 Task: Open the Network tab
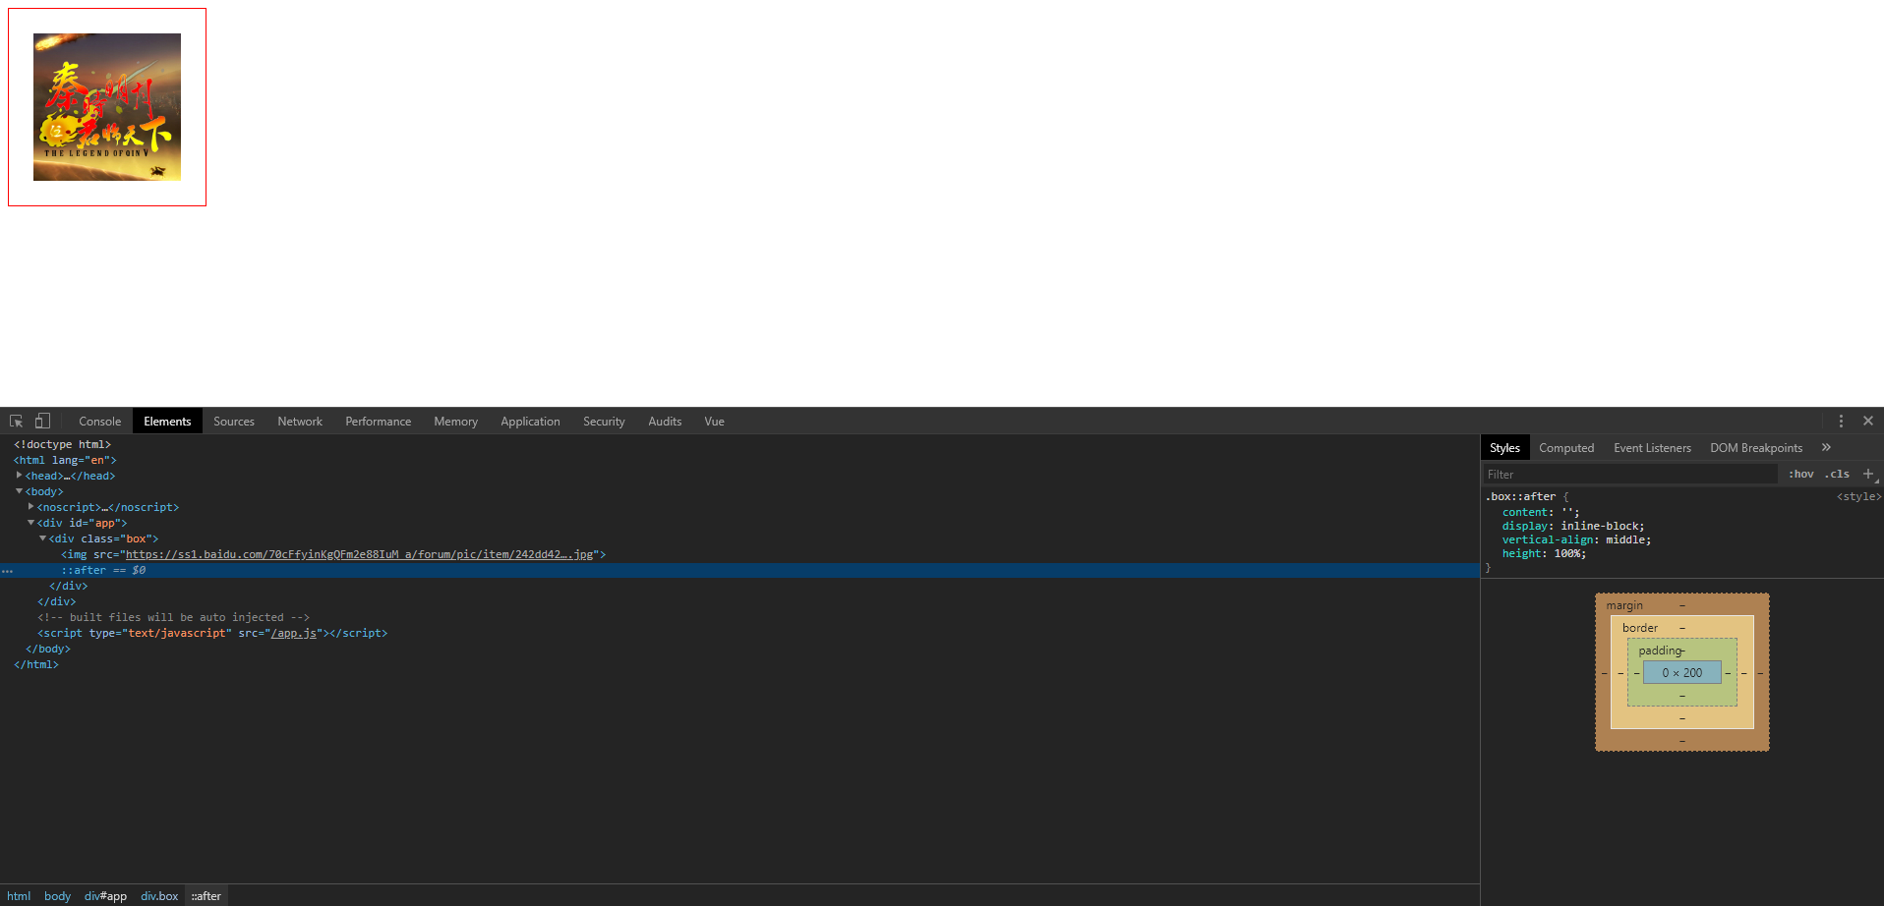(300, 421)
